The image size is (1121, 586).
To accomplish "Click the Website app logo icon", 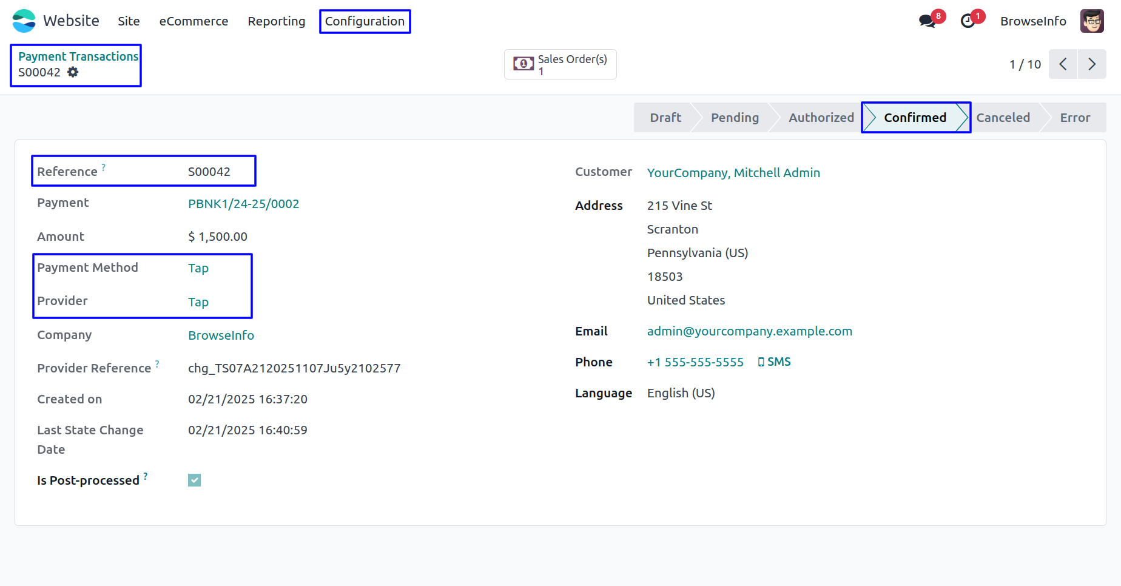I will 24,21.
